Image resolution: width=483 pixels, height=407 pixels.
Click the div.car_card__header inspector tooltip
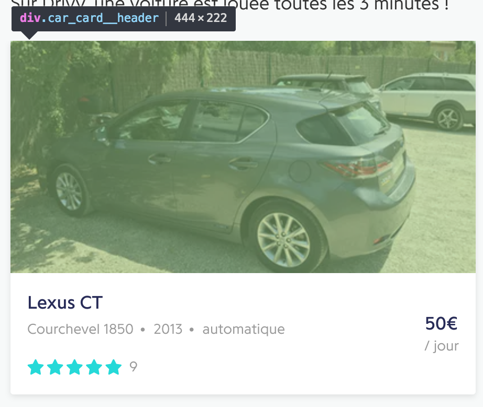[x=124, y=18]
